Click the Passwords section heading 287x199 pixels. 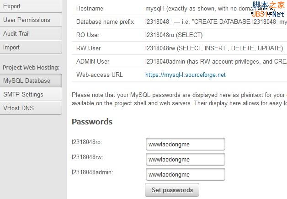point(92,122)
